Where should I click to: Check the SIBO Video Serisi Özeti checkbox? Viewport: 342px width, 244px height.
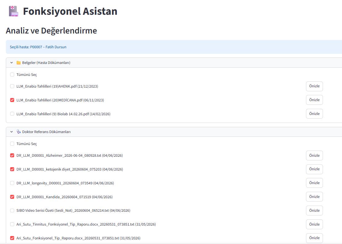pyautogui.click(x=12, y=211)
